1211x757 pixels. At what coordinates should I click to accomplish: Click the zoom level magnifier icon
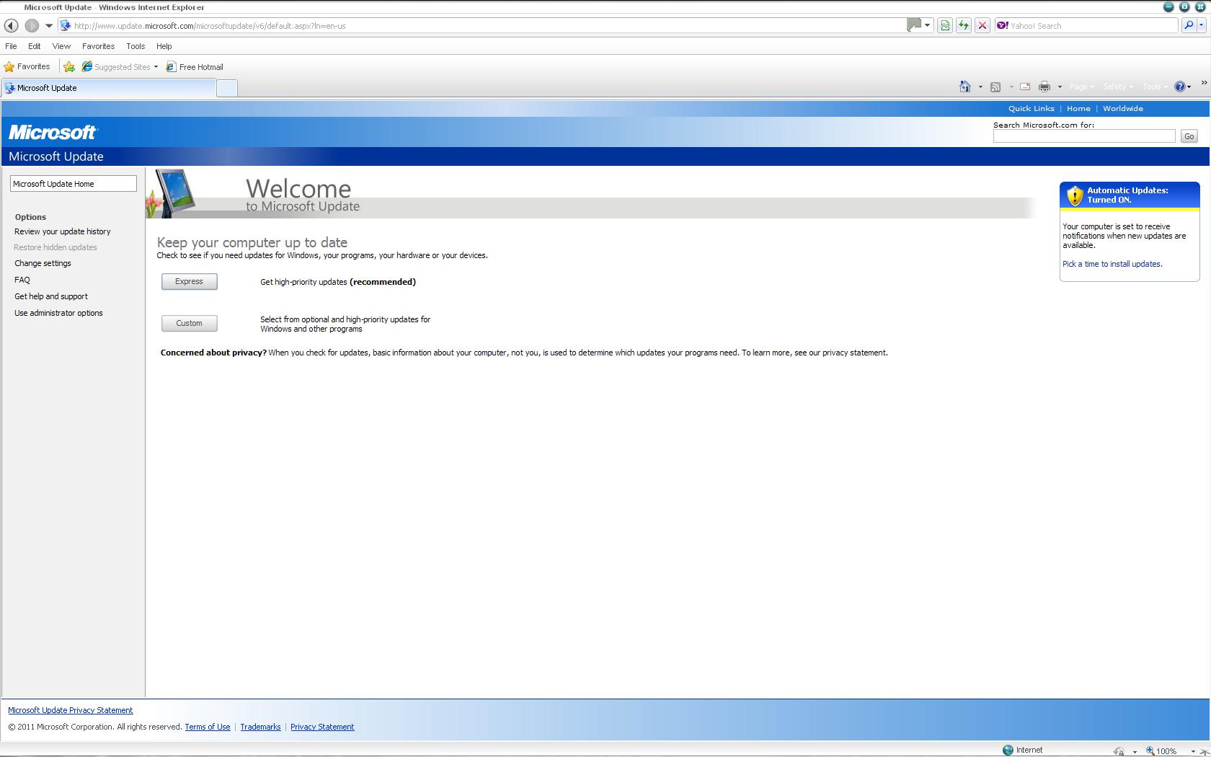pyautogui.click(x=1150, y=751)
